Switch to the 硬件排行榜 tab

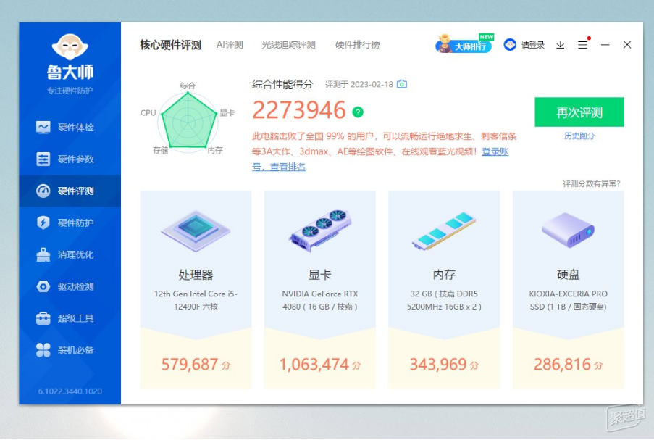[358, 45]
